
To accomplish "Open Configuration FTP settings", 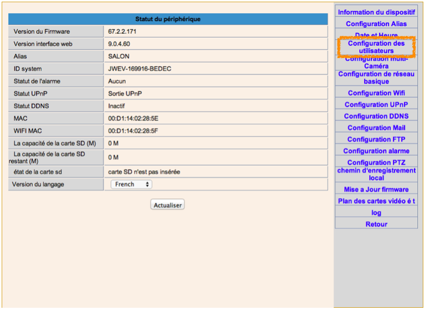I will pos(376,139).
